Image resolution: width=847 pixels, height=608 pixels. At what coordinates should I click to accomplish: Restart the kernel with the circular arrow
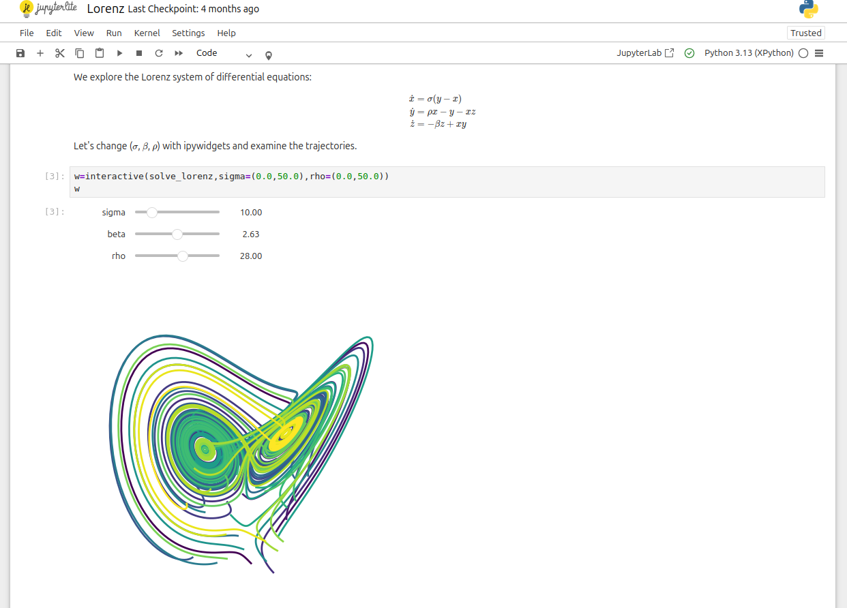point(159,53)
